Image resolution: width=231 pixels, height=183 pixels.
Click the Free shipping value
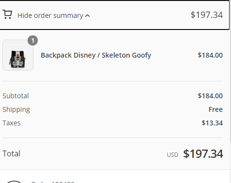[x=216, y=109]
